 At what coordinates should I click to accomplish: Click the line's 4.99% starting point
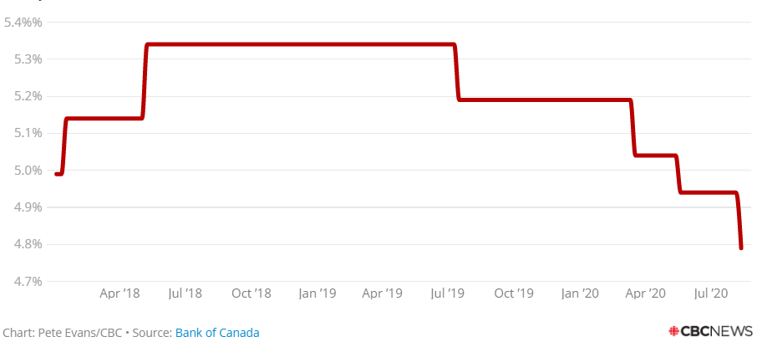coord(57,174)
